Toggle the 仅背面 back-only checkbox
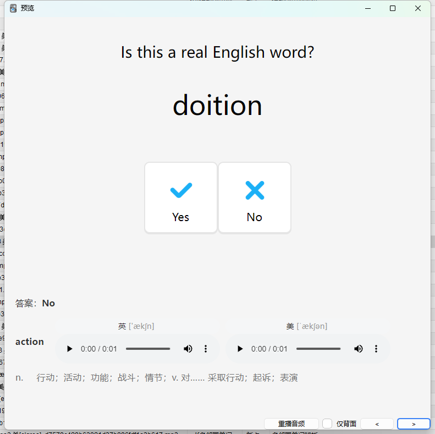 (327, 424)
